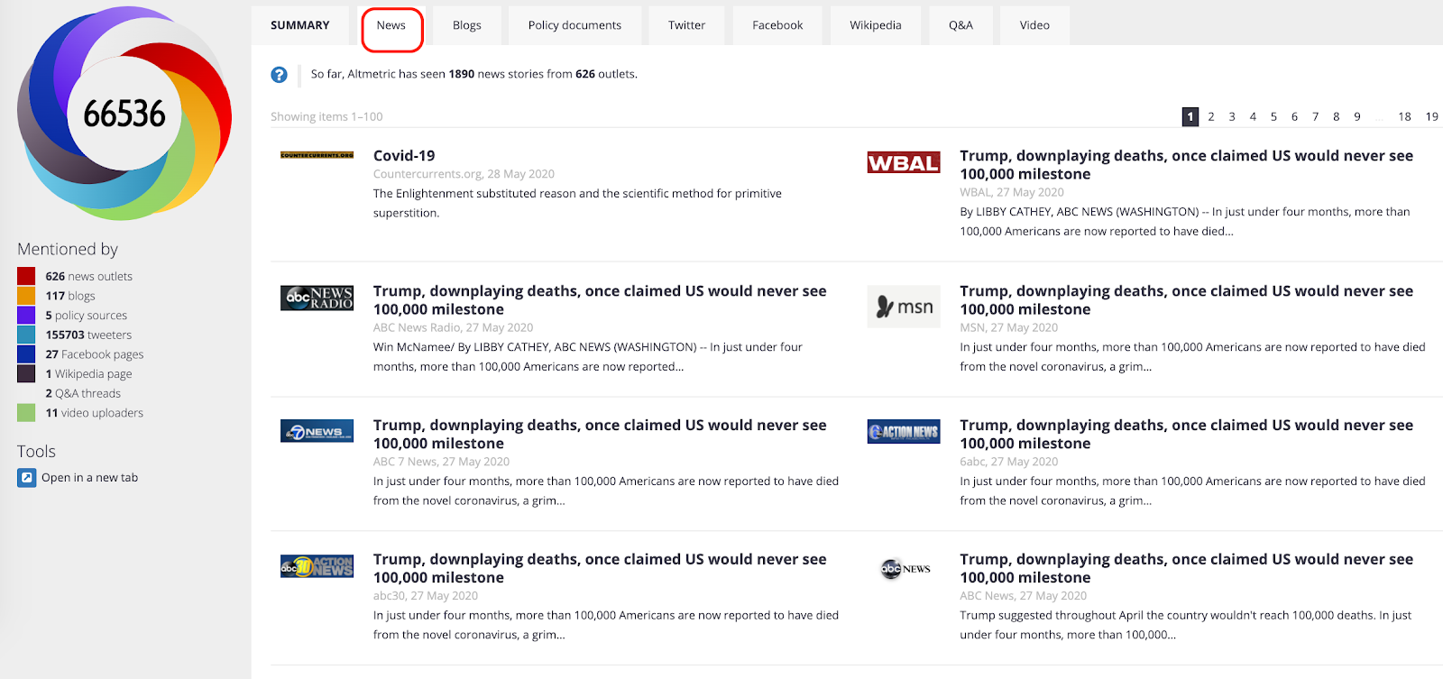The height and width of the screenshot is (679, 1443).
Task: Click the "Showing items 1–100" text
Action: click(326, 116)
